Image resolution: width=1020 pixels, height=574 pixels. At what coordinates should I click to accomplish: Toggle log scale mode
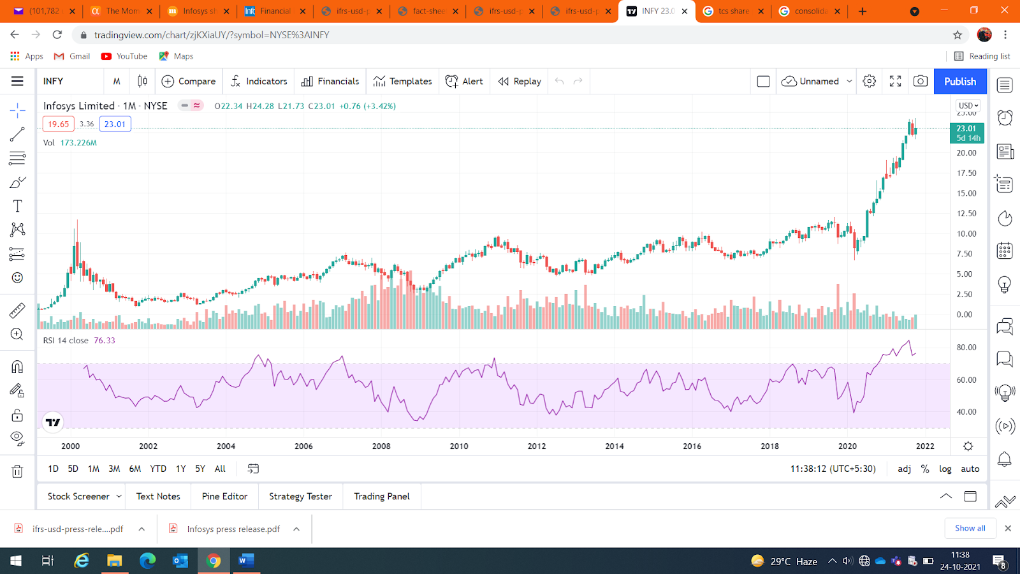tap(945, 469)
